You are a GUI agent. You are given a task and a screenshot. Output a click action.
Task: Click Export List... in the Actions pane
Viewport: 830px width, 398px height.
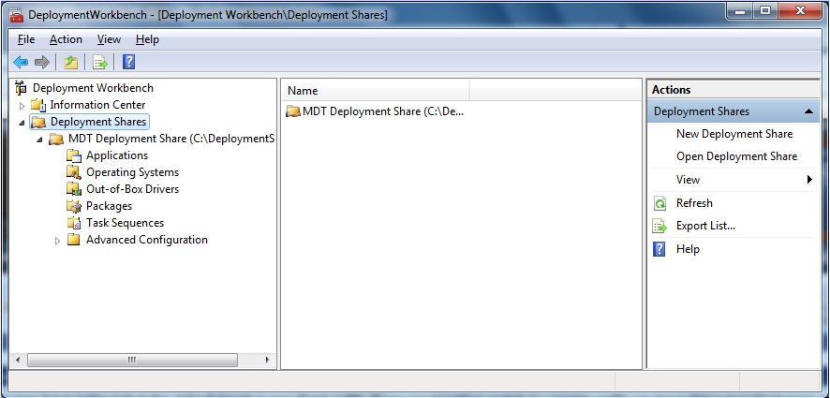(x=705, y=226)
